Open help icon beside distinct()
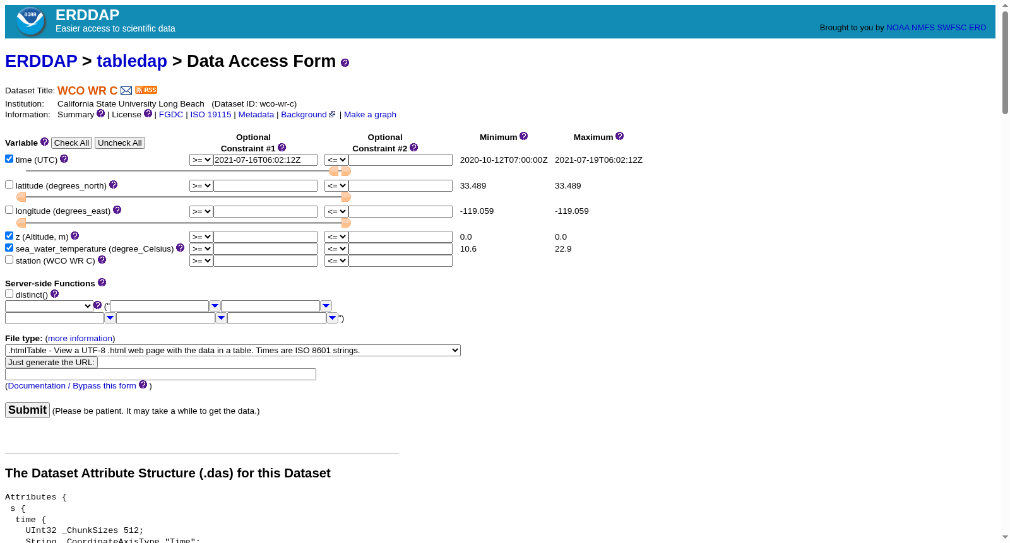 click(x=54, y=294)
